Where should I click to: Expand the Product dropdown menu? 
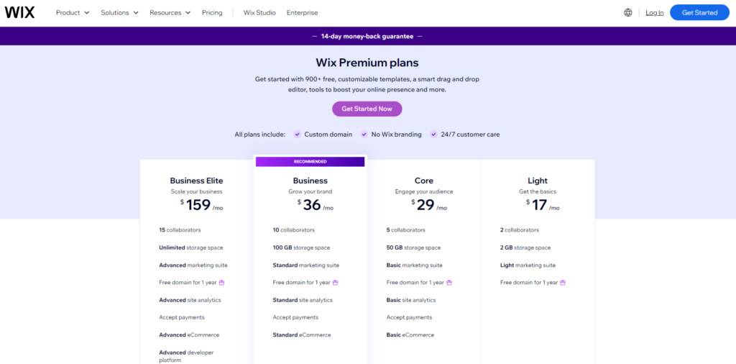point(73,13)
